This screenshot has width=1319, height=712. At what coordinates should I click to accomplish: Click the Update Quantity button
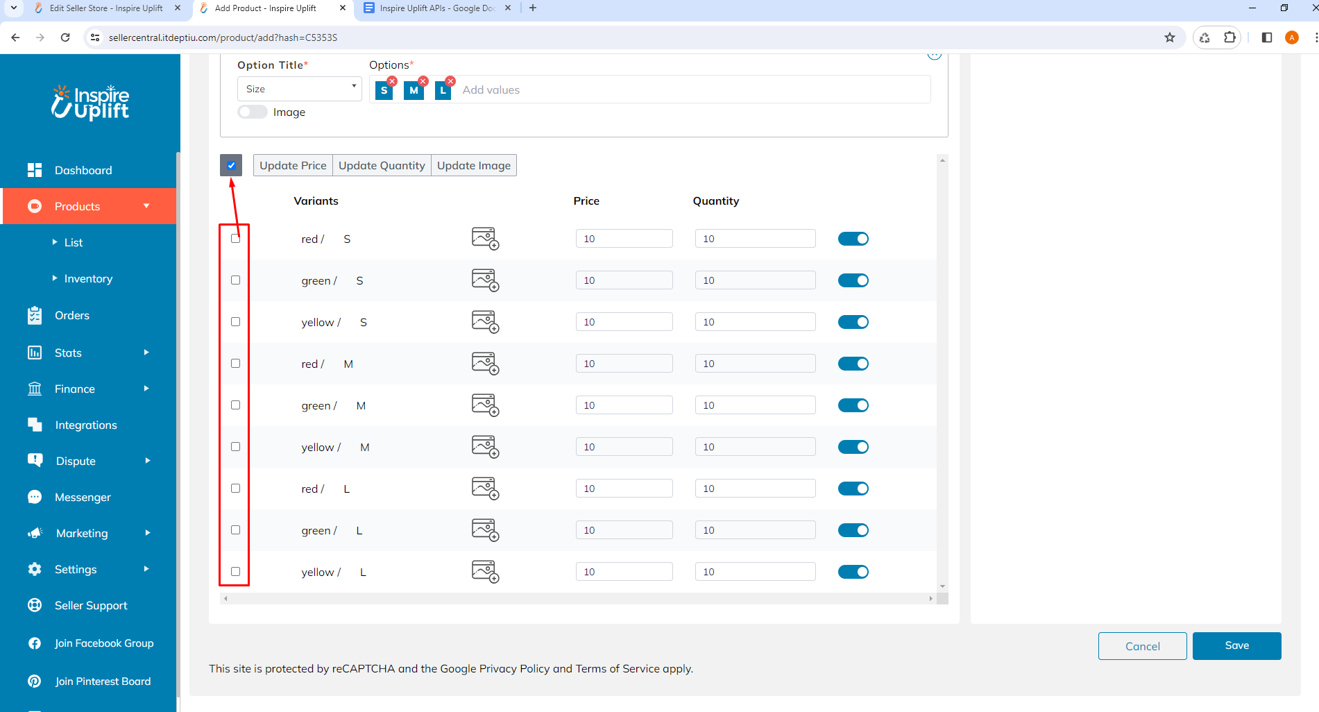point(382,165)
